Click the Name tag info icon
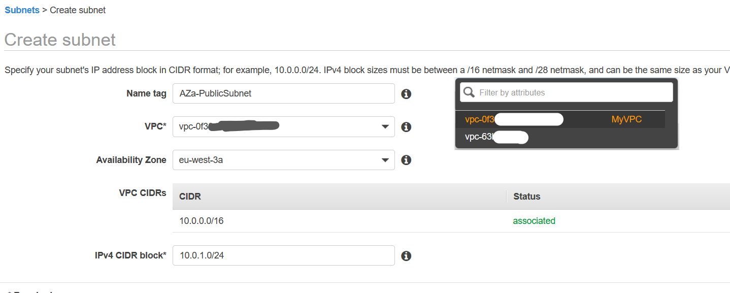 (406, 94)
